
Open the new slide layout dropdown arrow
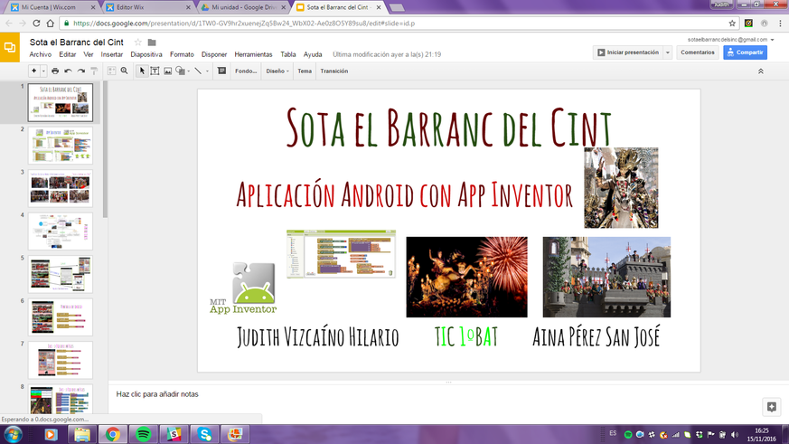click(43, 71)
